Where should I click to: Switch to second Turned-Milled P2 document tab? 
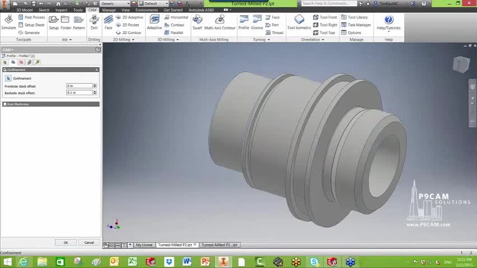point(219,245)
